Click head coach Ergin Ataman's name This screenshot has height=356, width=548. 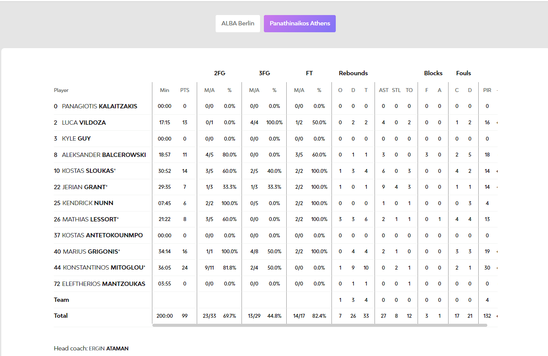108,348
